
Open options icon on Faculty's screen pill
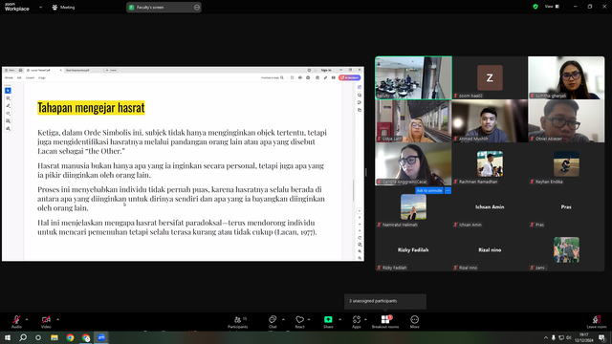[197, 7]
